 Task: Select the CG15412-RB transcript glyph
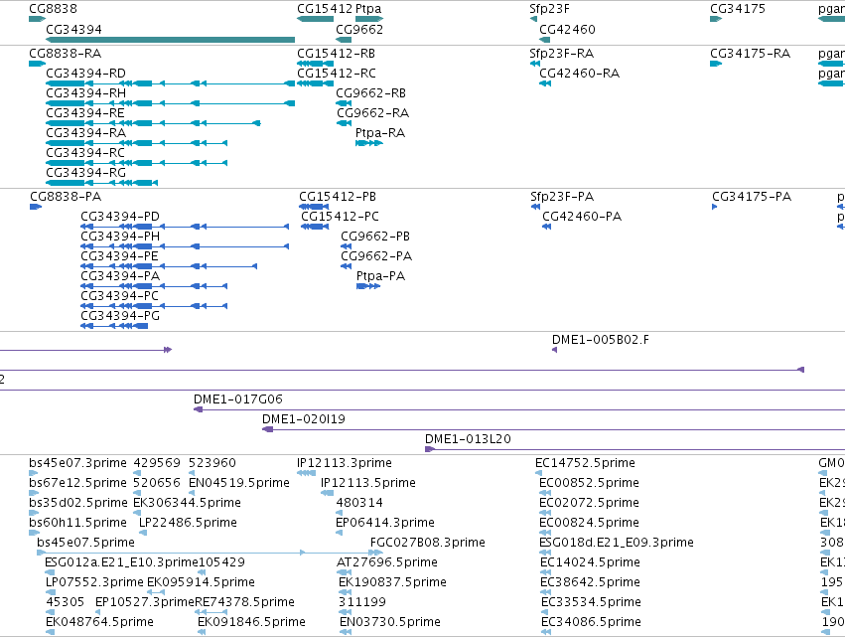(315, 64)
